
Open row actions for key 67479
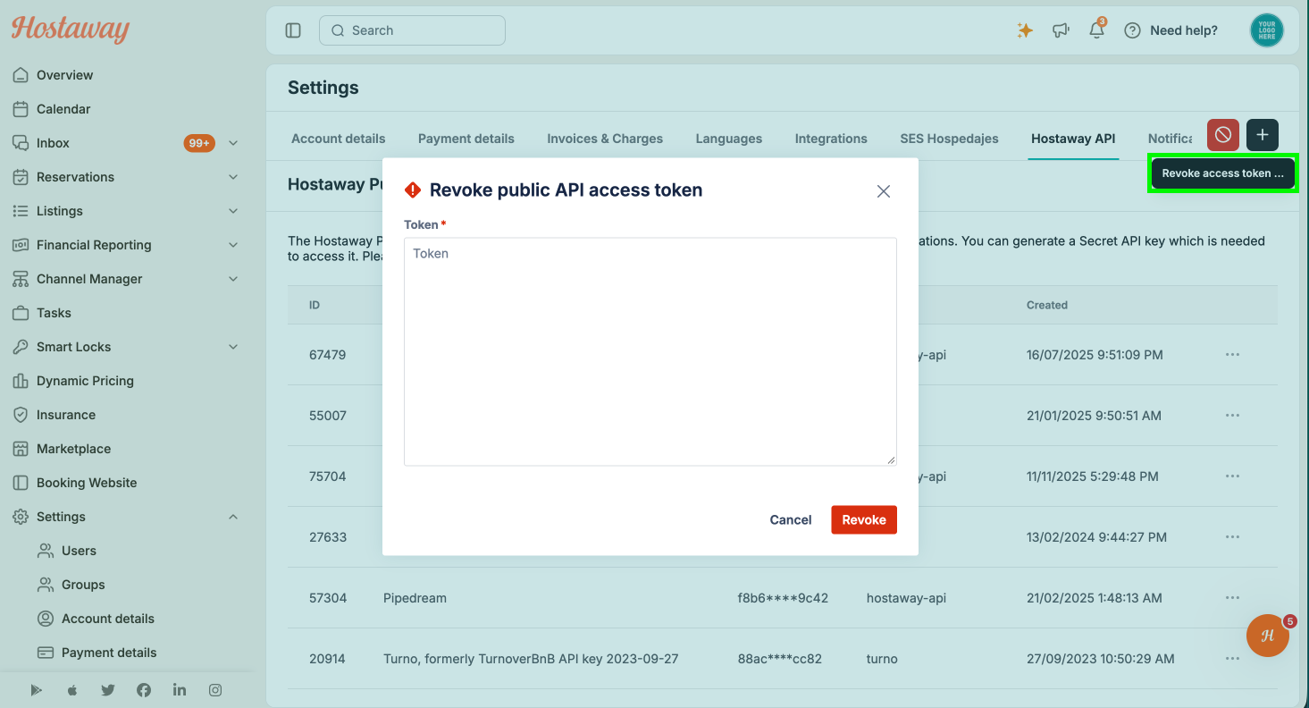pyautogui.click(x=1232, y=355)
